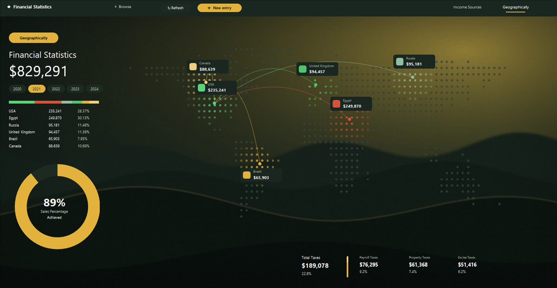Viewport: 557px width, 288px height.
Task: Select year 2021
Action: (37, 89)
